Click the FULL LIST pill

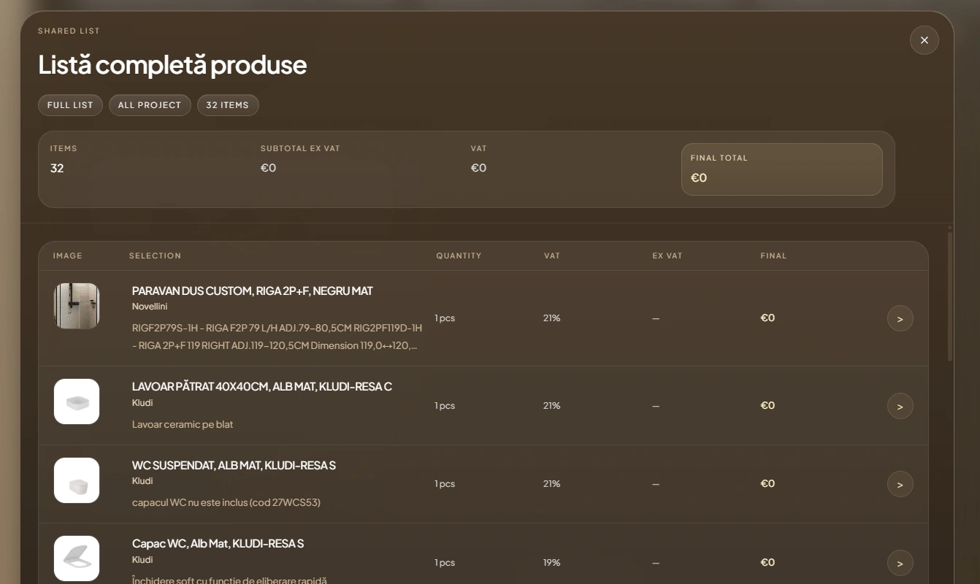[x=70, y=105]
